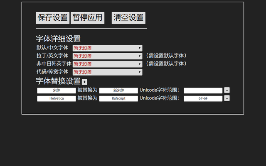Viewport: 266px width, 166px height.
Task: Open the 默认/中文字体 dropdown
Action: (107, 48)
